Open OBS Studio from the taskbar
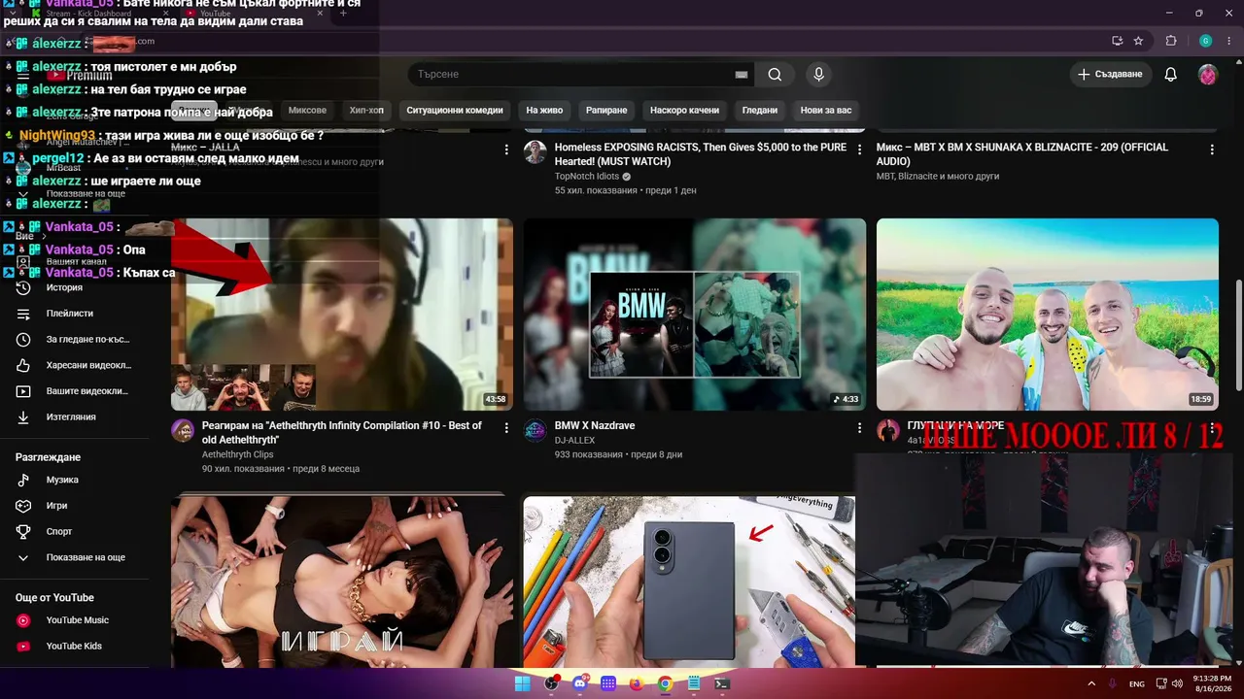 tap(551, 683)
